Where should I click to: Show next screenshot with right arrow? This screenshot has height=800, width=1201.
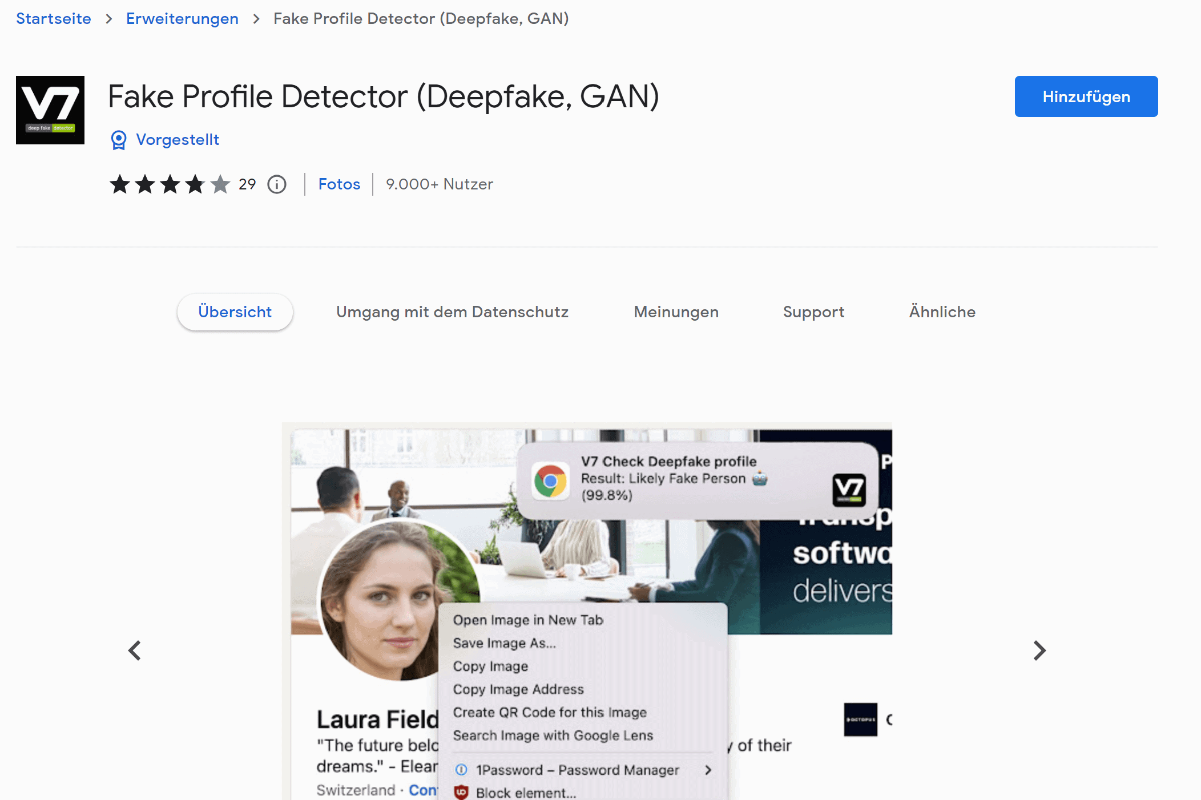pos(1039,650)
